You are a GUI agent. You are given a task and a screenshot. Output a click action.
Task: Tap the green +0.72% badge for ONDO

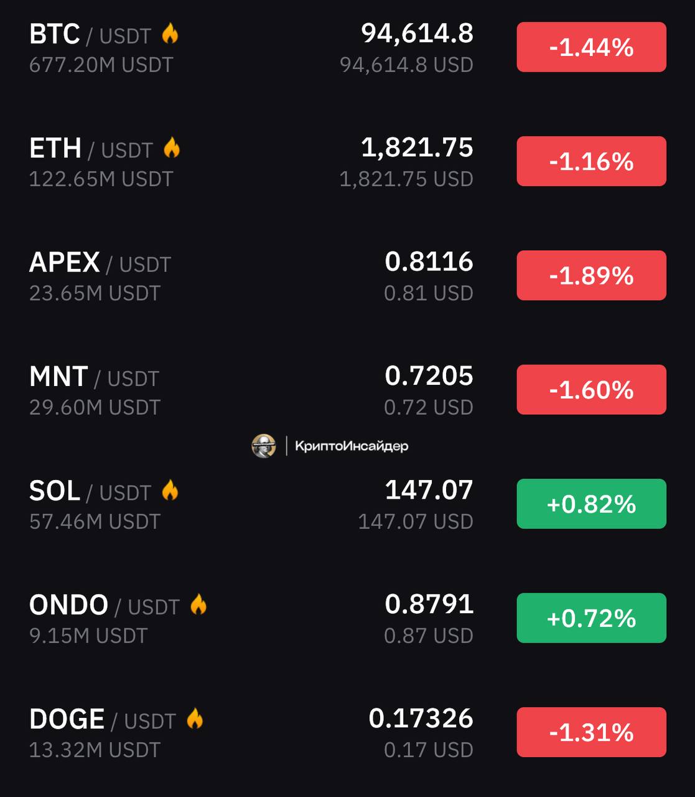[x=591, y=618]
